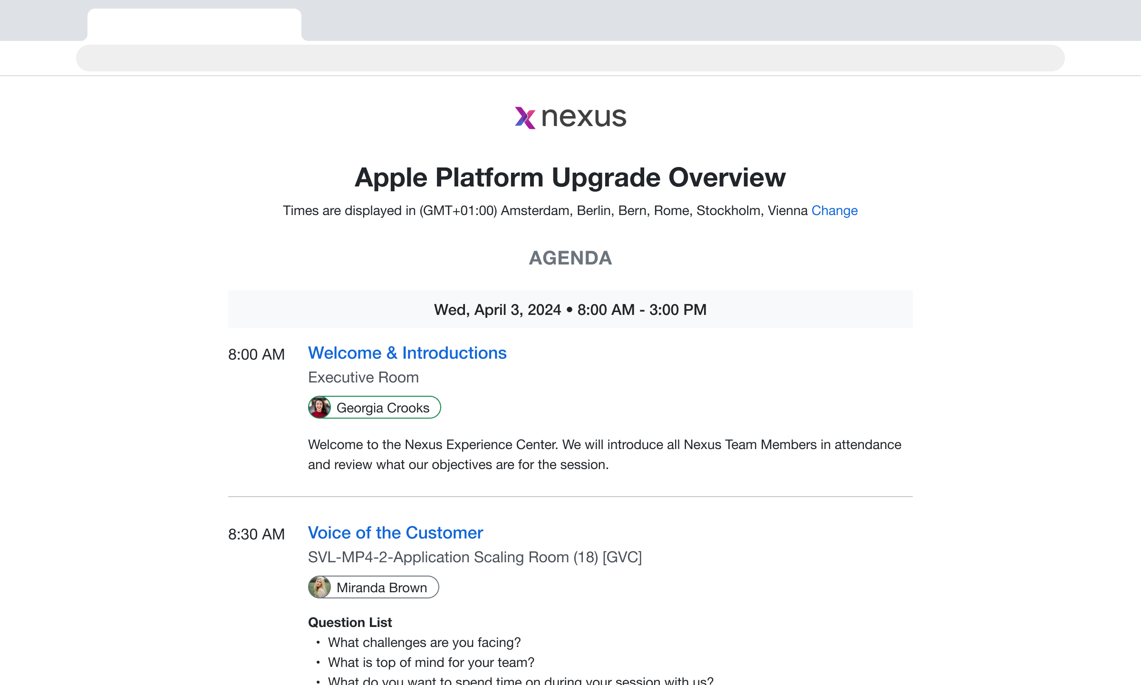Click the Nexus X logo icon
This screenshot has height=685, width=1141.
click(x=525, y=117)
